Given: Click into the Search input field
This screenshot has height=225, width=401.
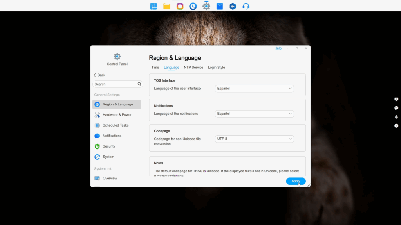Looking at the screenshot, I should click(x=114, y=84).
